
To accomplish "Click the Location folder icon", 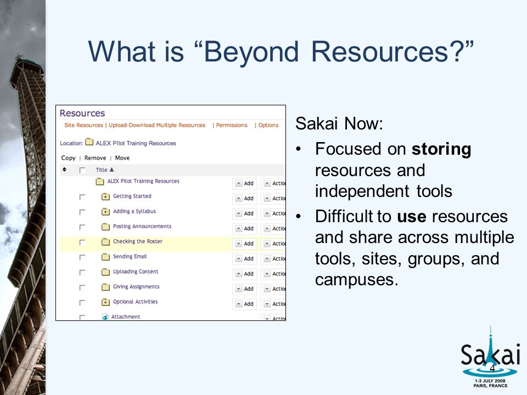I will click(89, 142).
